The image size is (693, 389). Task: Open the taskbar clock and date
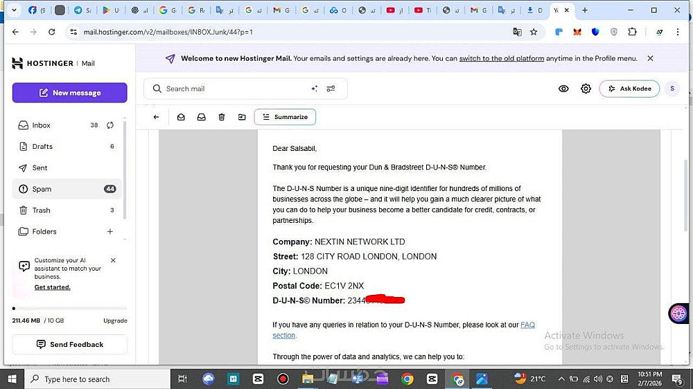pos(650,379)
